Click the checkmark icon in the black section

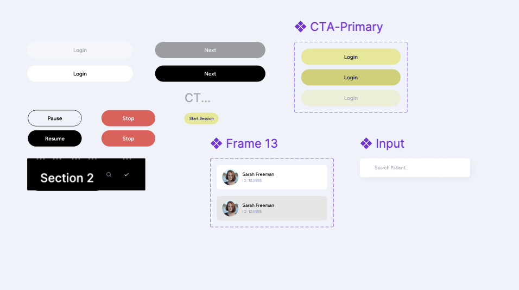(x=126, y=174)
